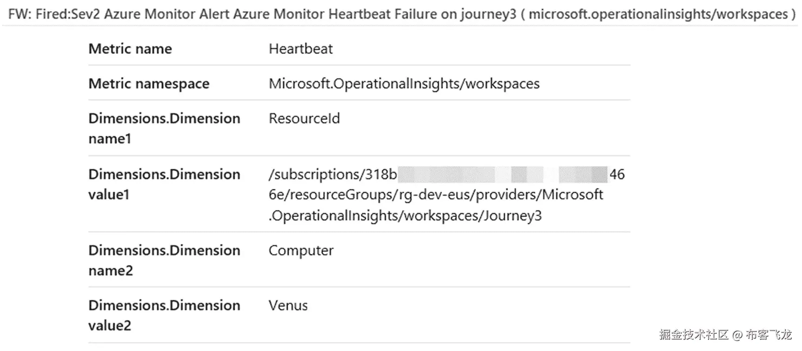This screenshot has width=802, height=351.
Task: Click the blurred subscription ID area
Action: [x=502, y=174]
